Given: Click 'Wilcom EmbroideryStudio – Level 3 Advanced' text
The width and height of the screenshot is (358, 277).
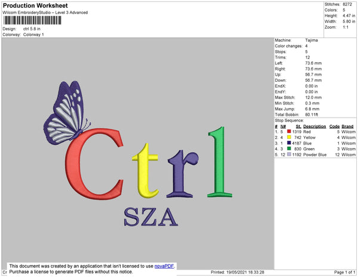Looking at the screenshot, I should pyautogui.click(x=45, y=13).
